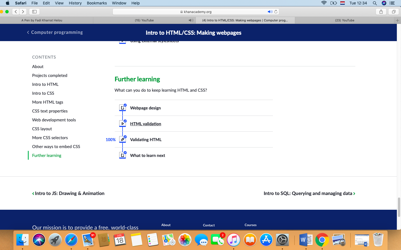Show all tabs overview button

coord(394,12)
